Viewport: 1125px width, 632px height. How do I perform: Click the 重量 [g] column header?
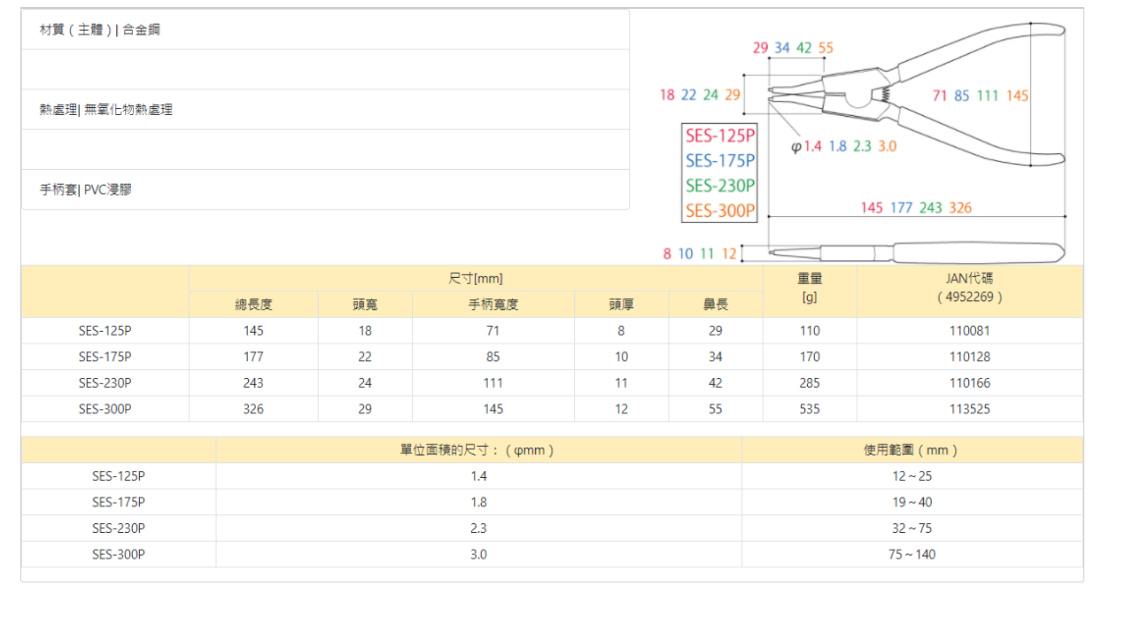pos(810,288)
